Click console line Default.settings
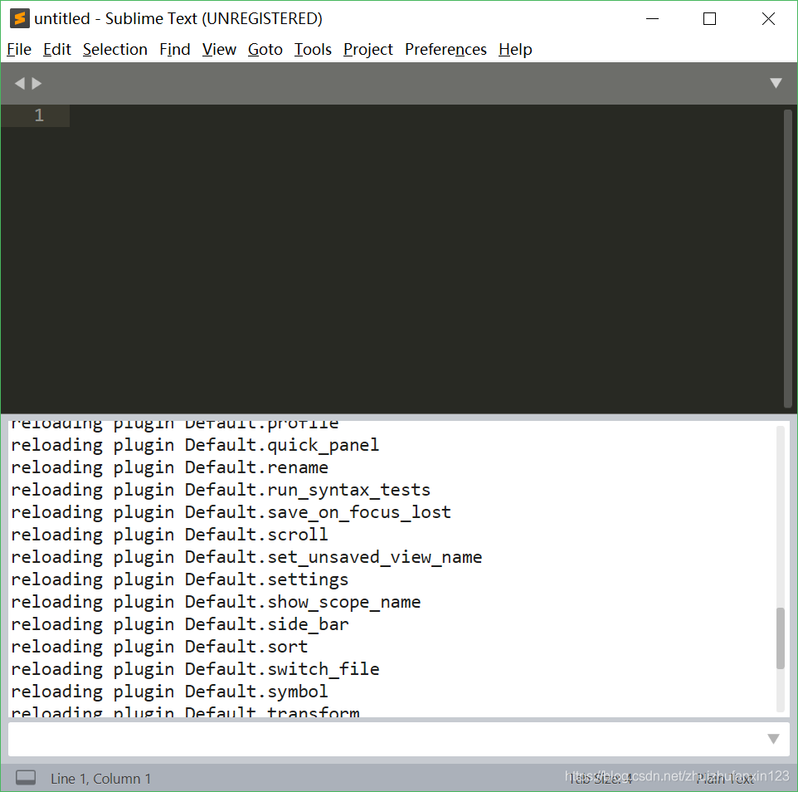This screenshot has width=798, height=792. (180, 579)
